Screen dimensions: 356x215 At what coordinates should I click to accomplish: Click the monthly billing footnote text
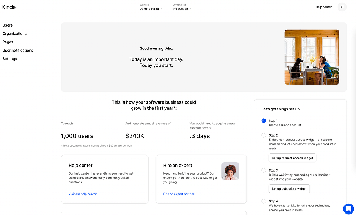coord(97,145)
